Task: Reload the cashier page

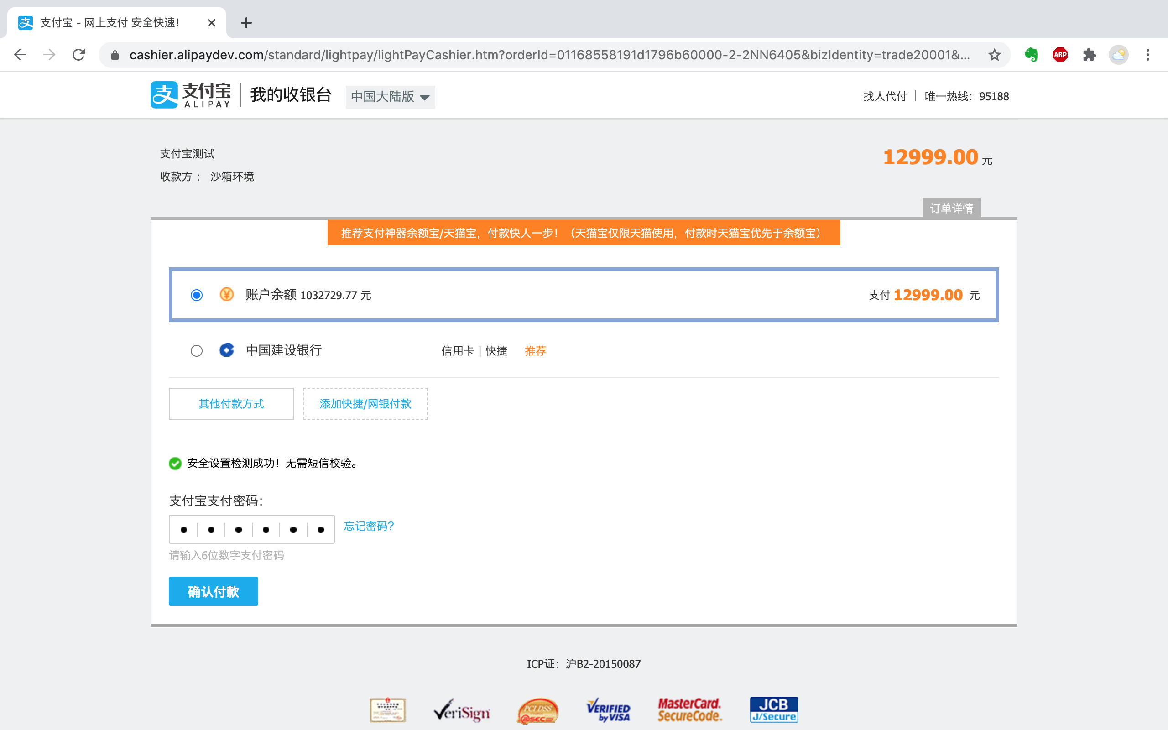Action: [x=78, y=55]
